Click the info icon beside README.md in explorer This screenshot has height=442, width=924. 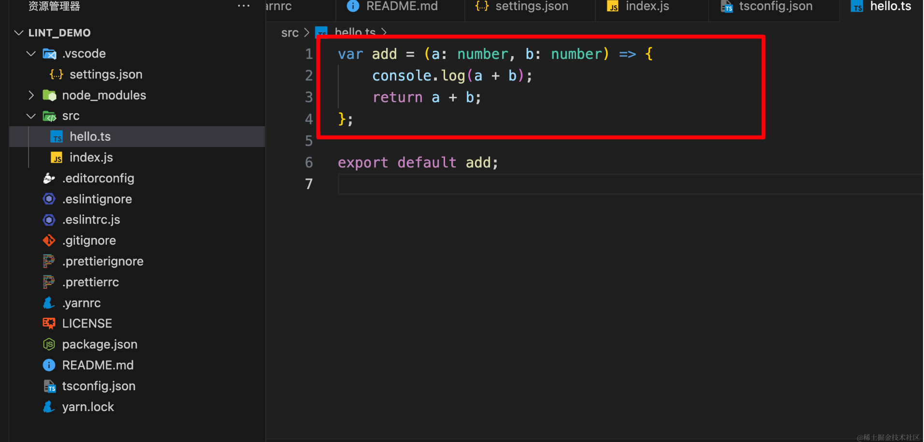(x=49, y=365)
